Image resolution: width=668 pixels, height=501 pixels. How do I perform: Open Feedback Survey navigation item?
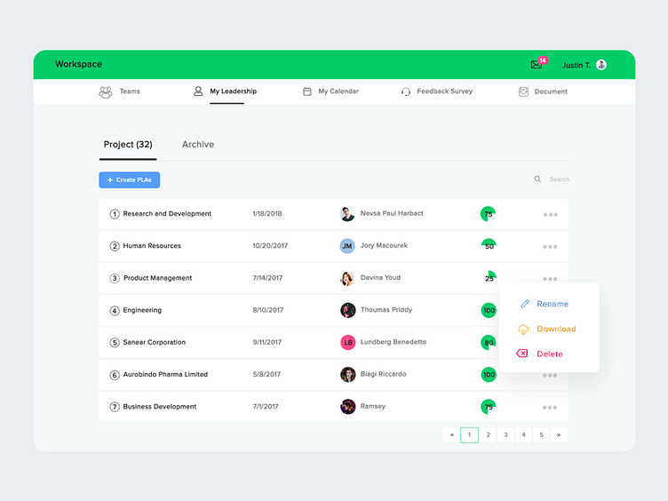[437, 91]
